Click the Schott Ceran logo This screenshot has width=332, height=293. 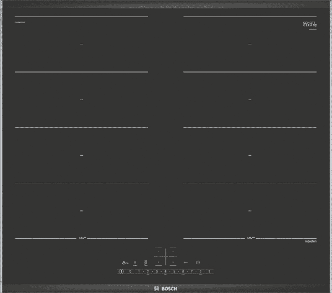coord(310,24)
